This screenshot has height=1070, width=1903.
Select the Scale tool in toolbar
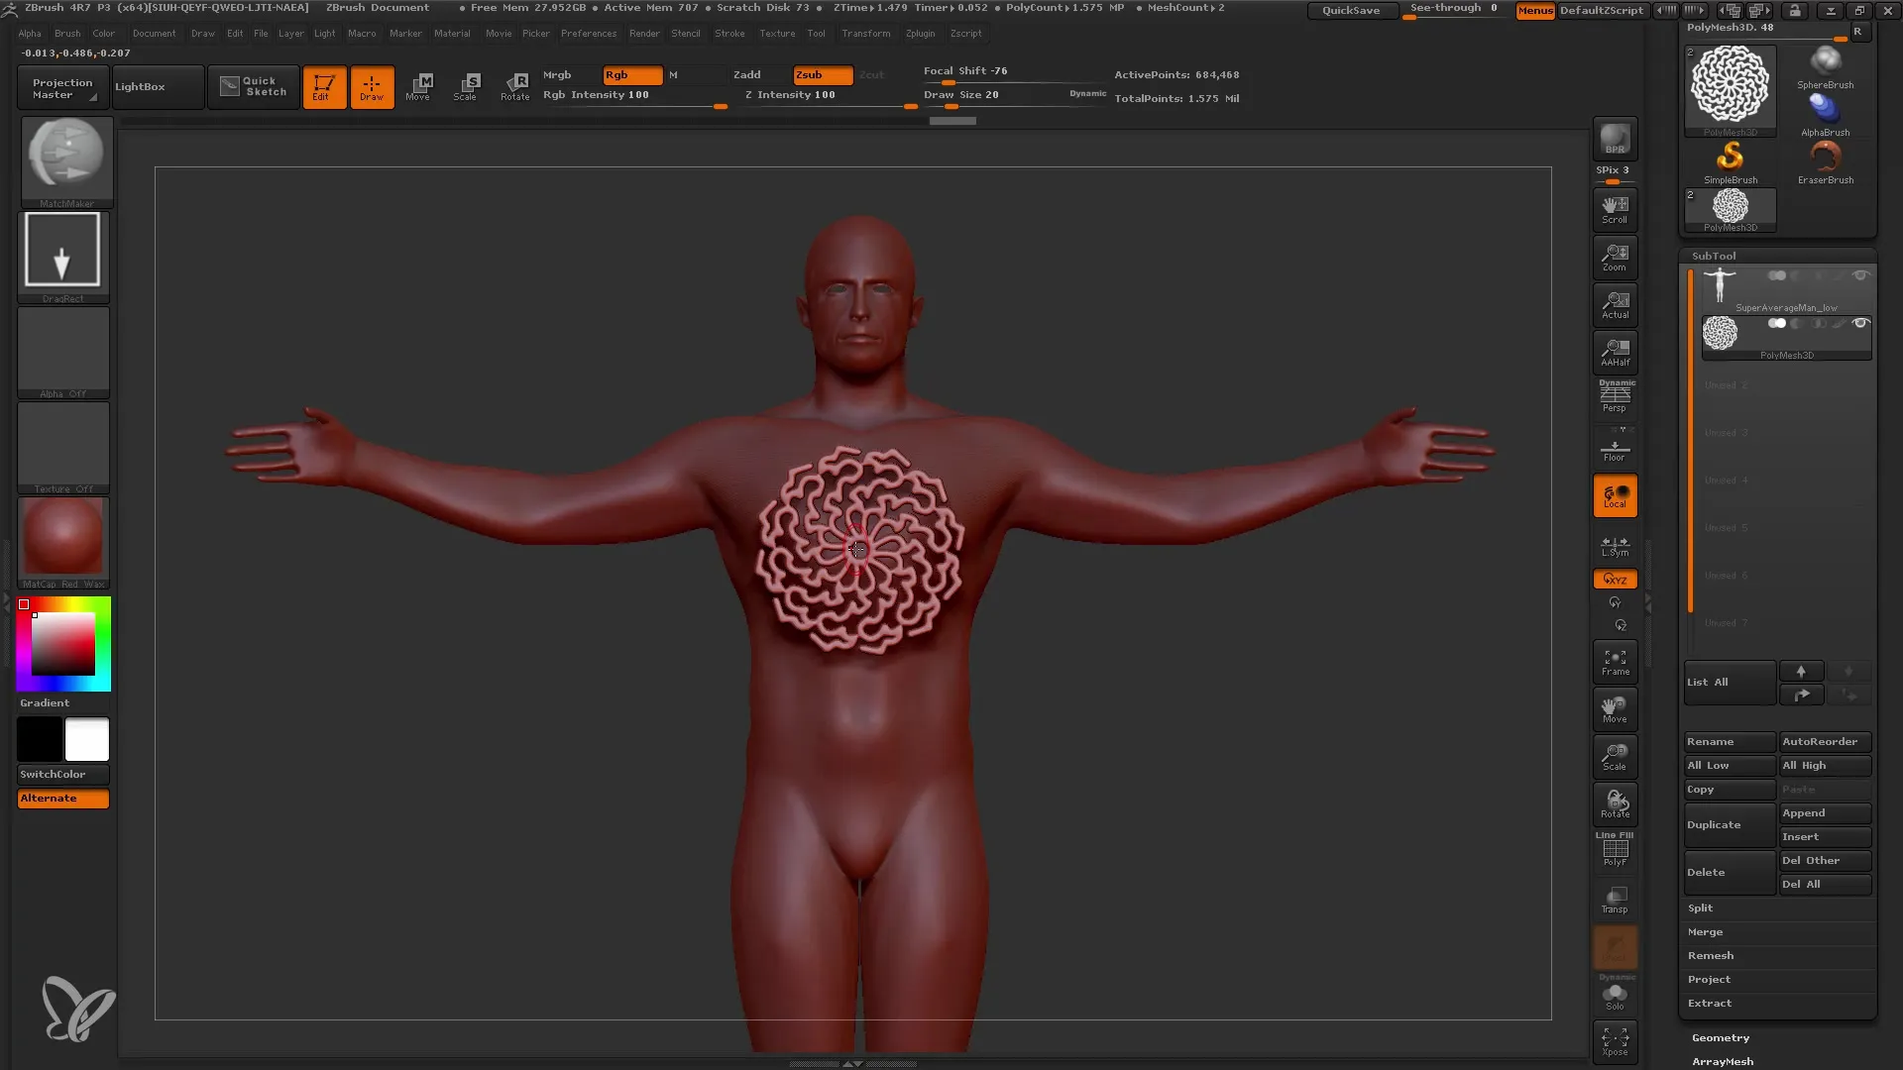[467, 86]
